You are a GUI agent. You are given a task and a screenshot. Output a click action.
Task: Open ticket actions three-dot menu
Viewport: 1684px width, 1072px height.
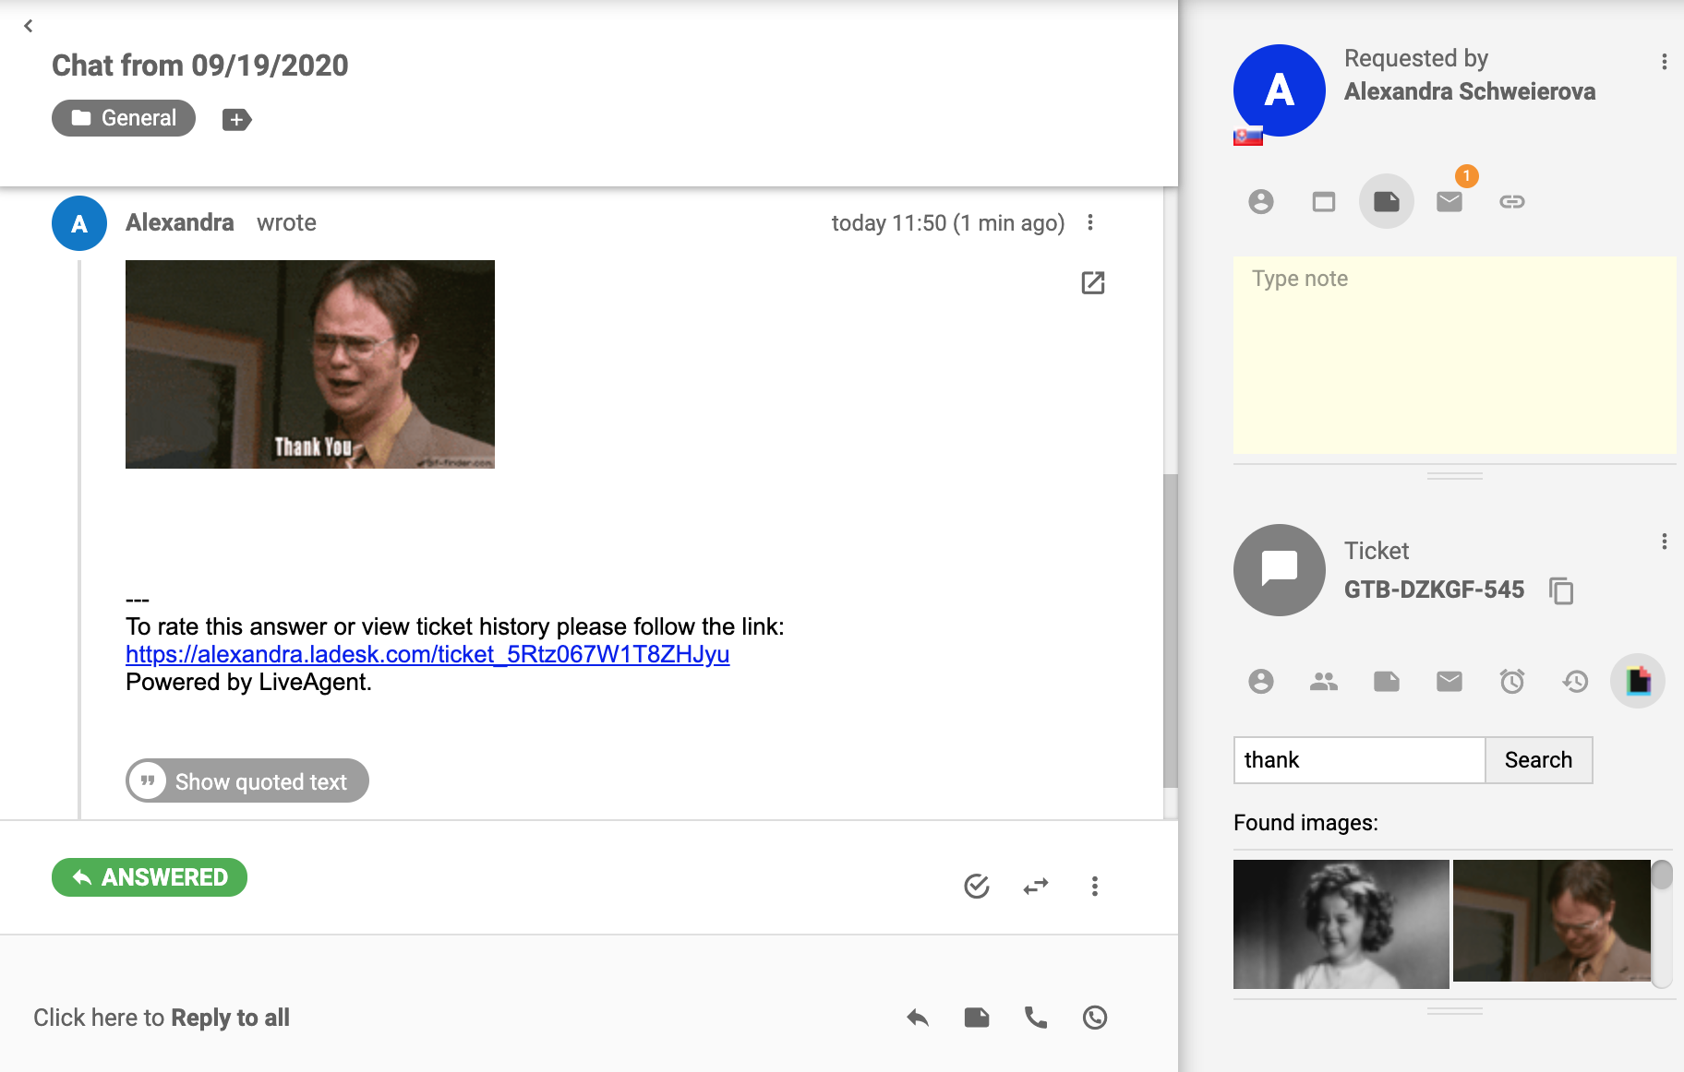coord(1095,887)
